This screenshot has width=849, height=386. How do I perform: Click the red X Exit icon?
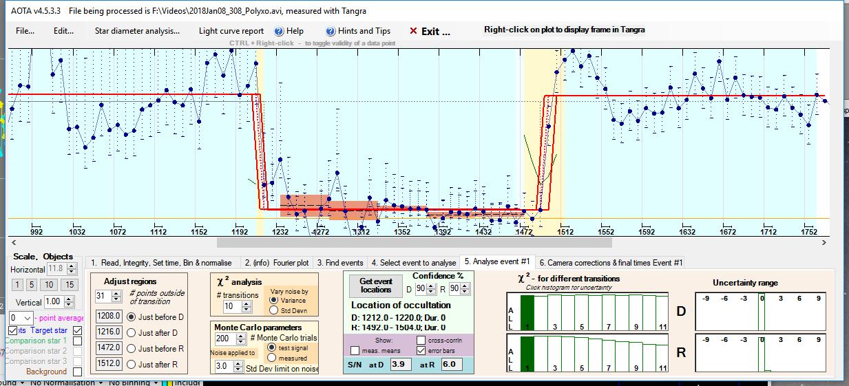(x=413, y=31)
